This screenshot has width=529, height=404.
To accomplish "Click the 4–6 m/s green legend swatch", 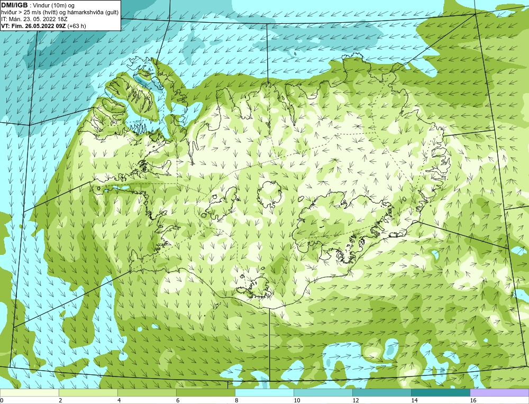I will [x=147, y=393].
